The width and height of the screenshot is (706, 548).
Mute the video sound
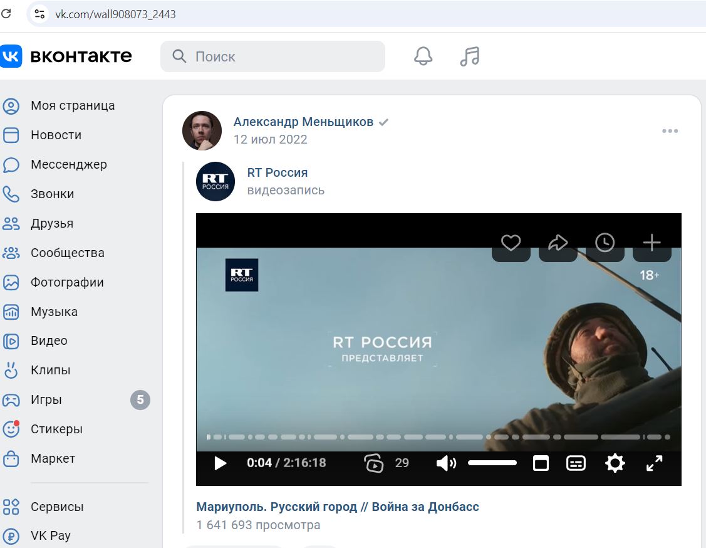[446, 463]
